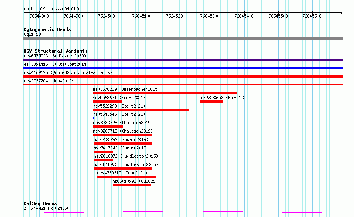This screenshot has height=217, width=354.
Task: Click the red bar under nsv6010992
Action: pos(132,185)
